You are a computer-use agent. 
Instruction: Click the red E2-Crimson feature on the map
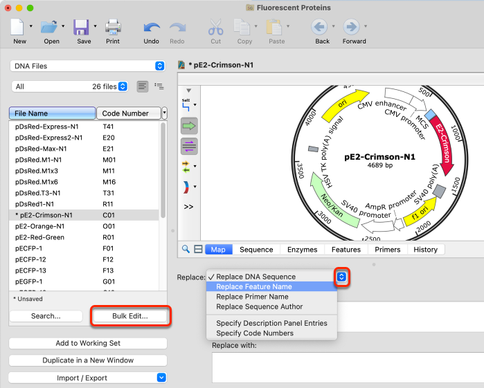(x=443, y=145)
